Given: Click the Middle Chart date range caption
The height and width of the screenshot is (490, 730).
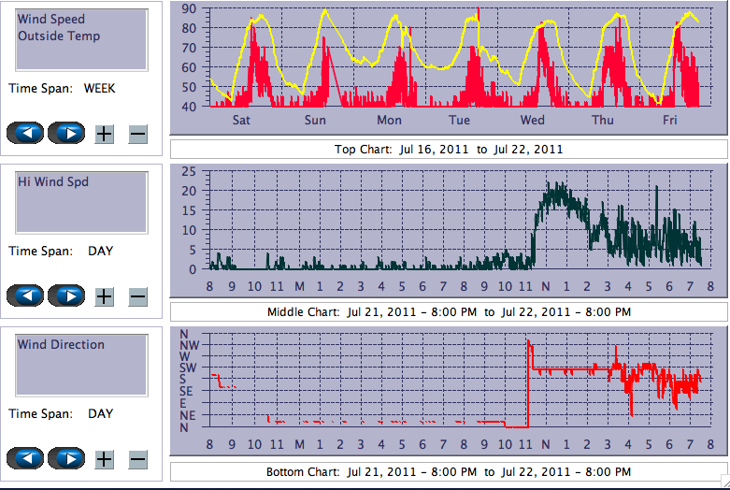Looking at the screenshot, I should 449,311.
